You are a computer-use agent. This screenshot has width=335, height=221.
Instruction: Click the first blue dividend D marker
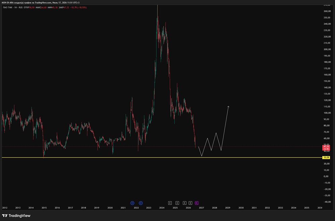pos(132,203)
